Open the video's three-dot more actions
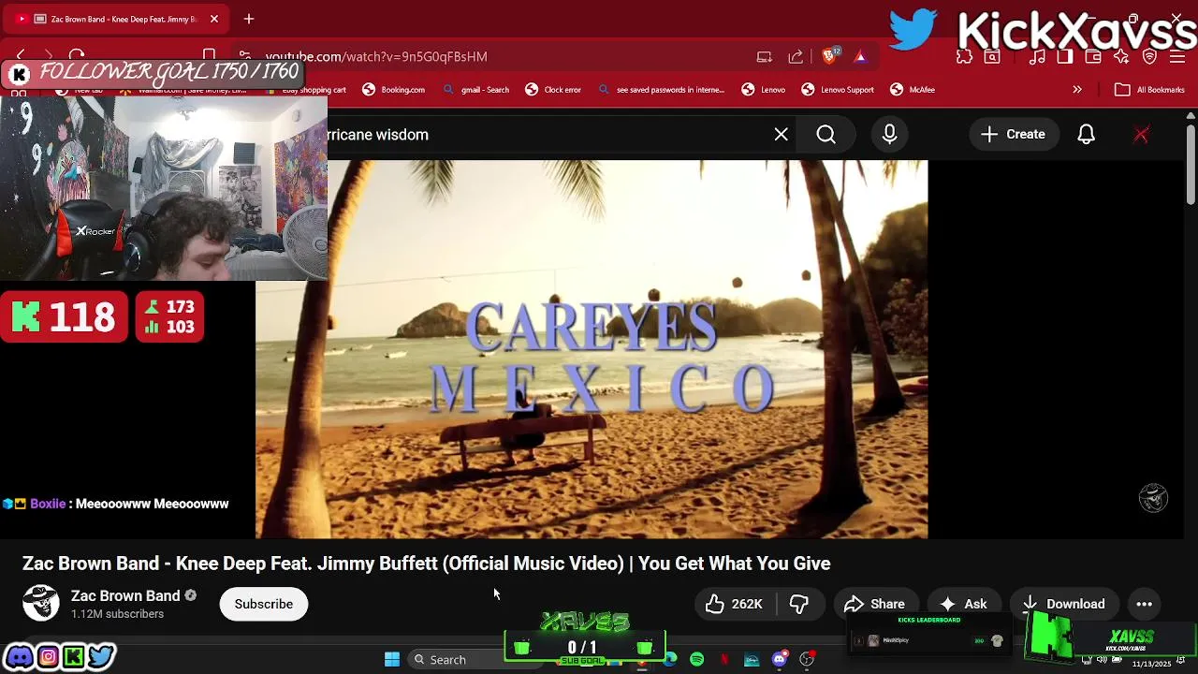The width and height of the screenshot is (1198, 674). (1144, 604)
